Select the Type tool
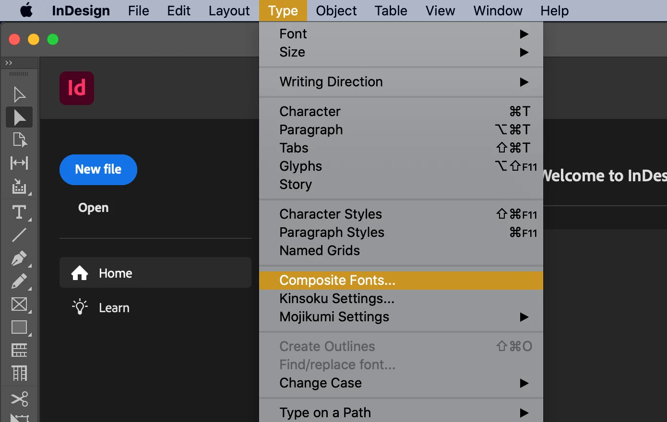 coord(19,212)
